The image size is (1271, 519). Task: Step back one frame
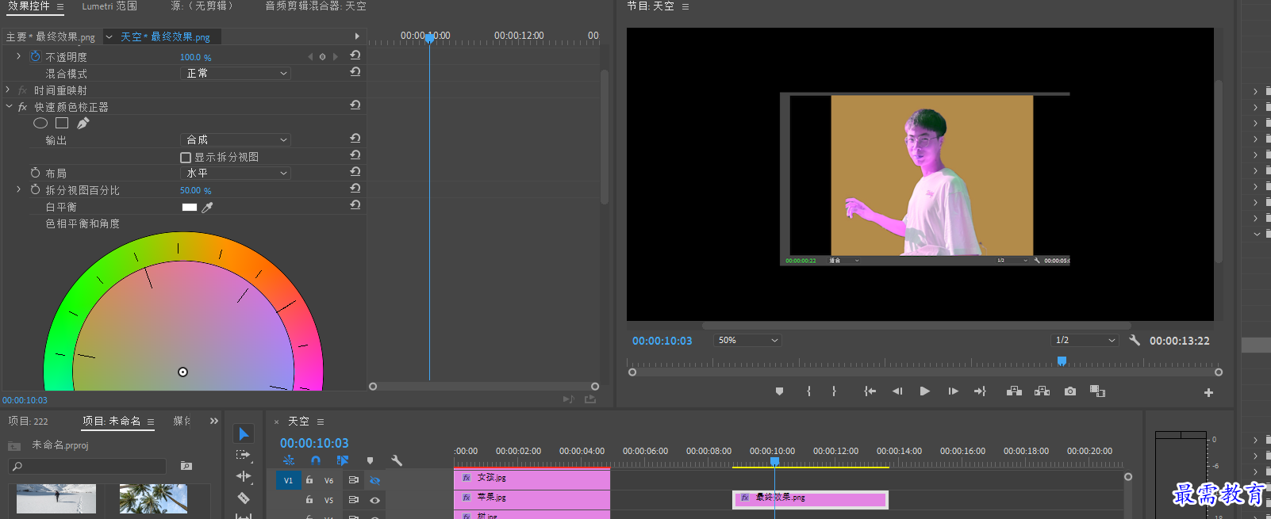(897, 391)
